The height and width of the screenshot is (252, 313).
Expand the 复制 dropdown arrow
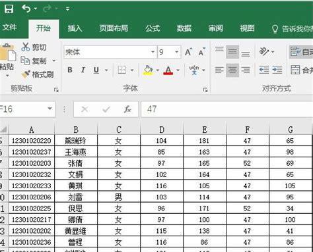pos(54,61)
